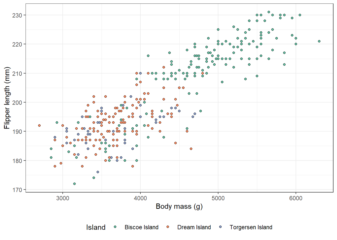
Task: Click the 220 y-axis tick label
Action: click(x=17, y=44)
